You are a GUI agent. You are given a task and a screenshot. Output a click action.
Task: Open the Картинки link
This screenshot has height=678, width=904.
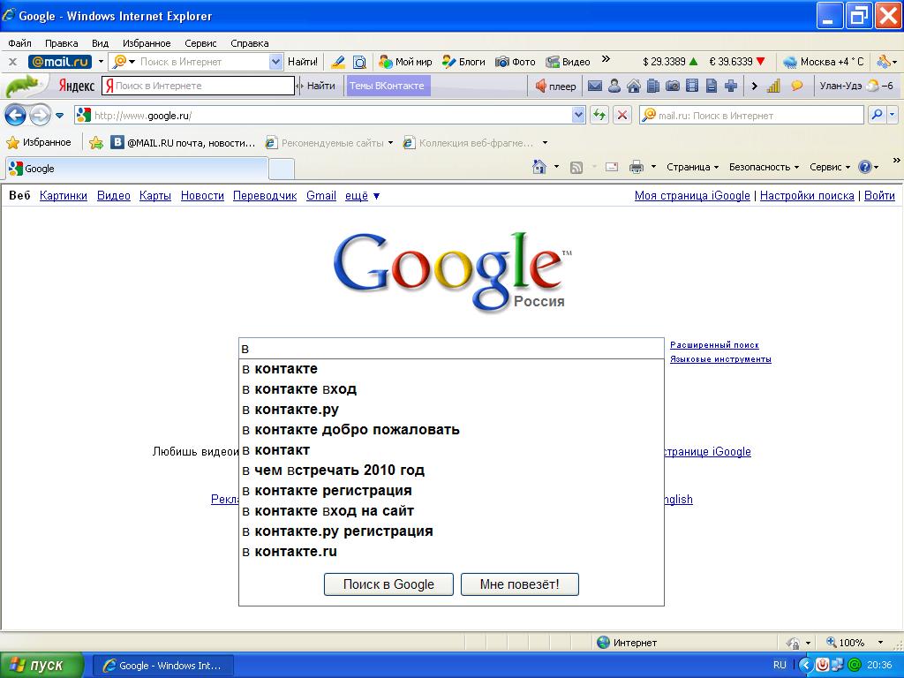(x=64, y=195)
